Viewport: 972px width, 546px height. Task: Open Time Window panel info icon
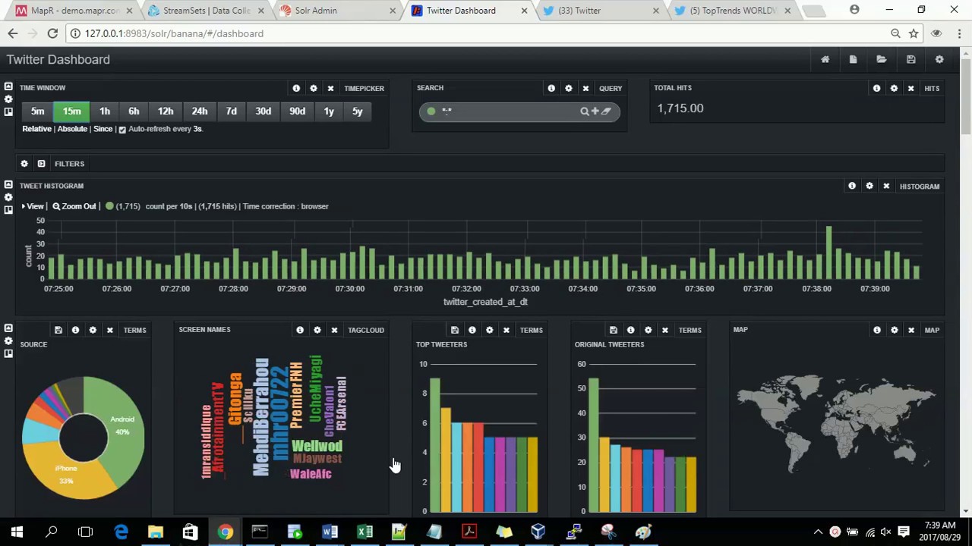[x=296, y=88]
